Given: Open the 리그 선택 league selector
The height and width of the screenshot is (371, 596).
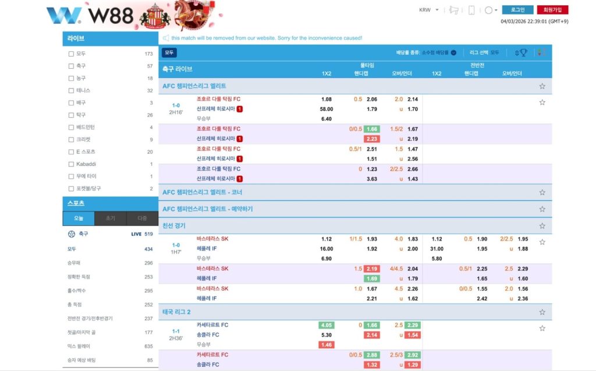Looking at the screenshot, I should pos(484,52).
